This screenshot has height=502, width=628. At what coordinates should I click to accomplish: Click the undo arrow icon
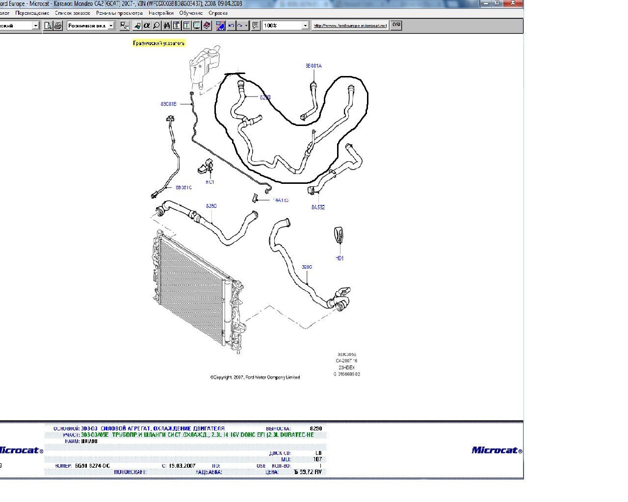pyautogui.click(x=232, y=25)
